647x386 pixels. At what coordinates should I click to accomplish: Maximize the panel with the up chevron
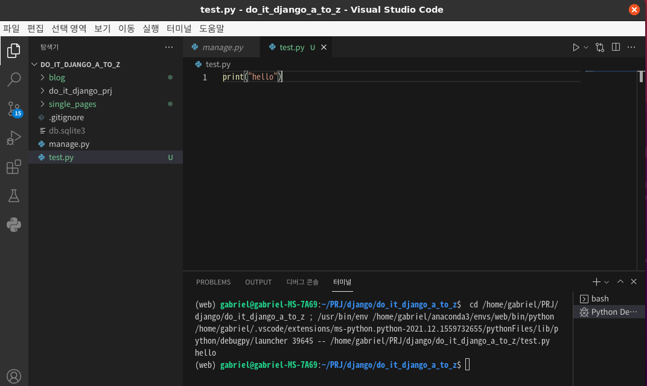tap(620, 281)
